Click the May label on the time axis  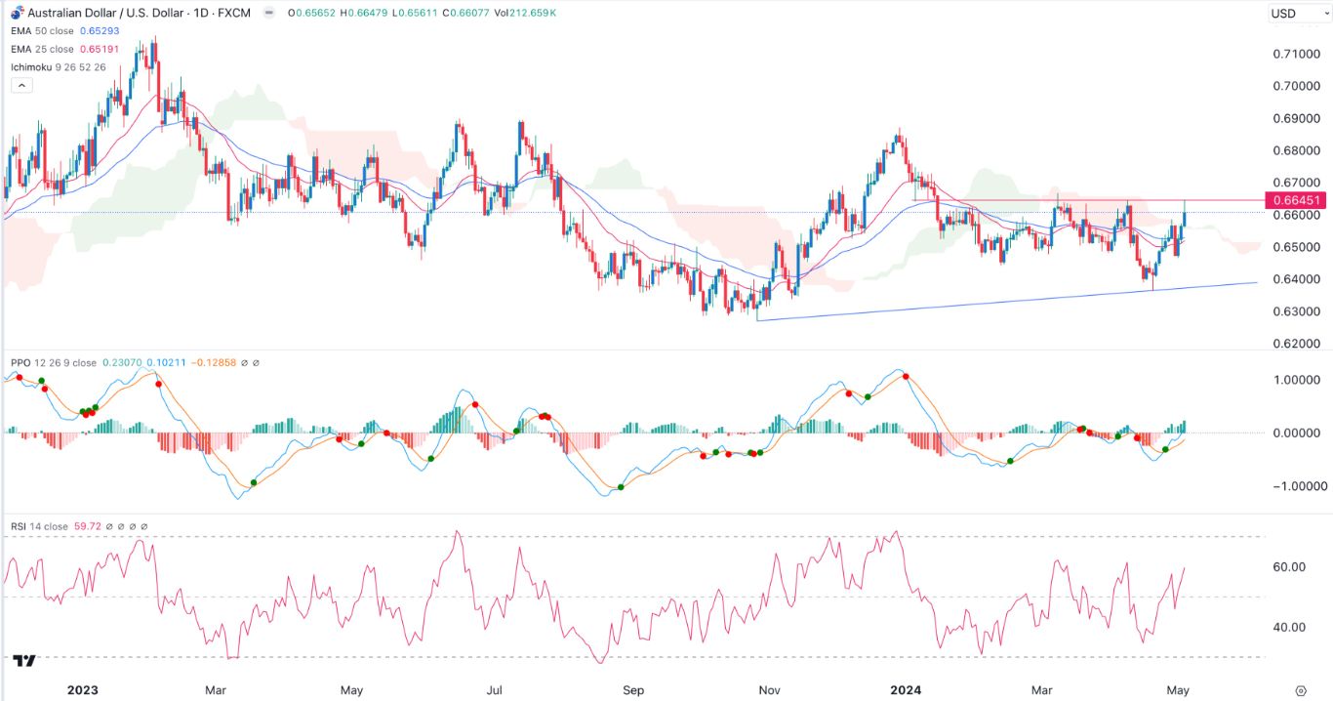pyautogui.click(x=1176, y=690)
